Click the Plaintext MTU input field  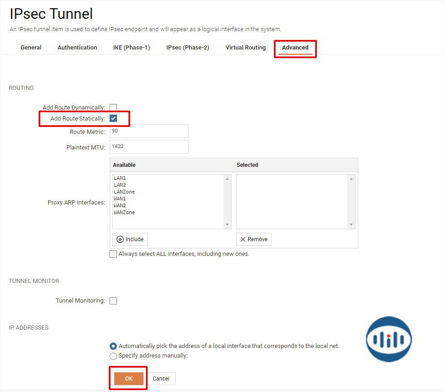[x=149, y=147]
